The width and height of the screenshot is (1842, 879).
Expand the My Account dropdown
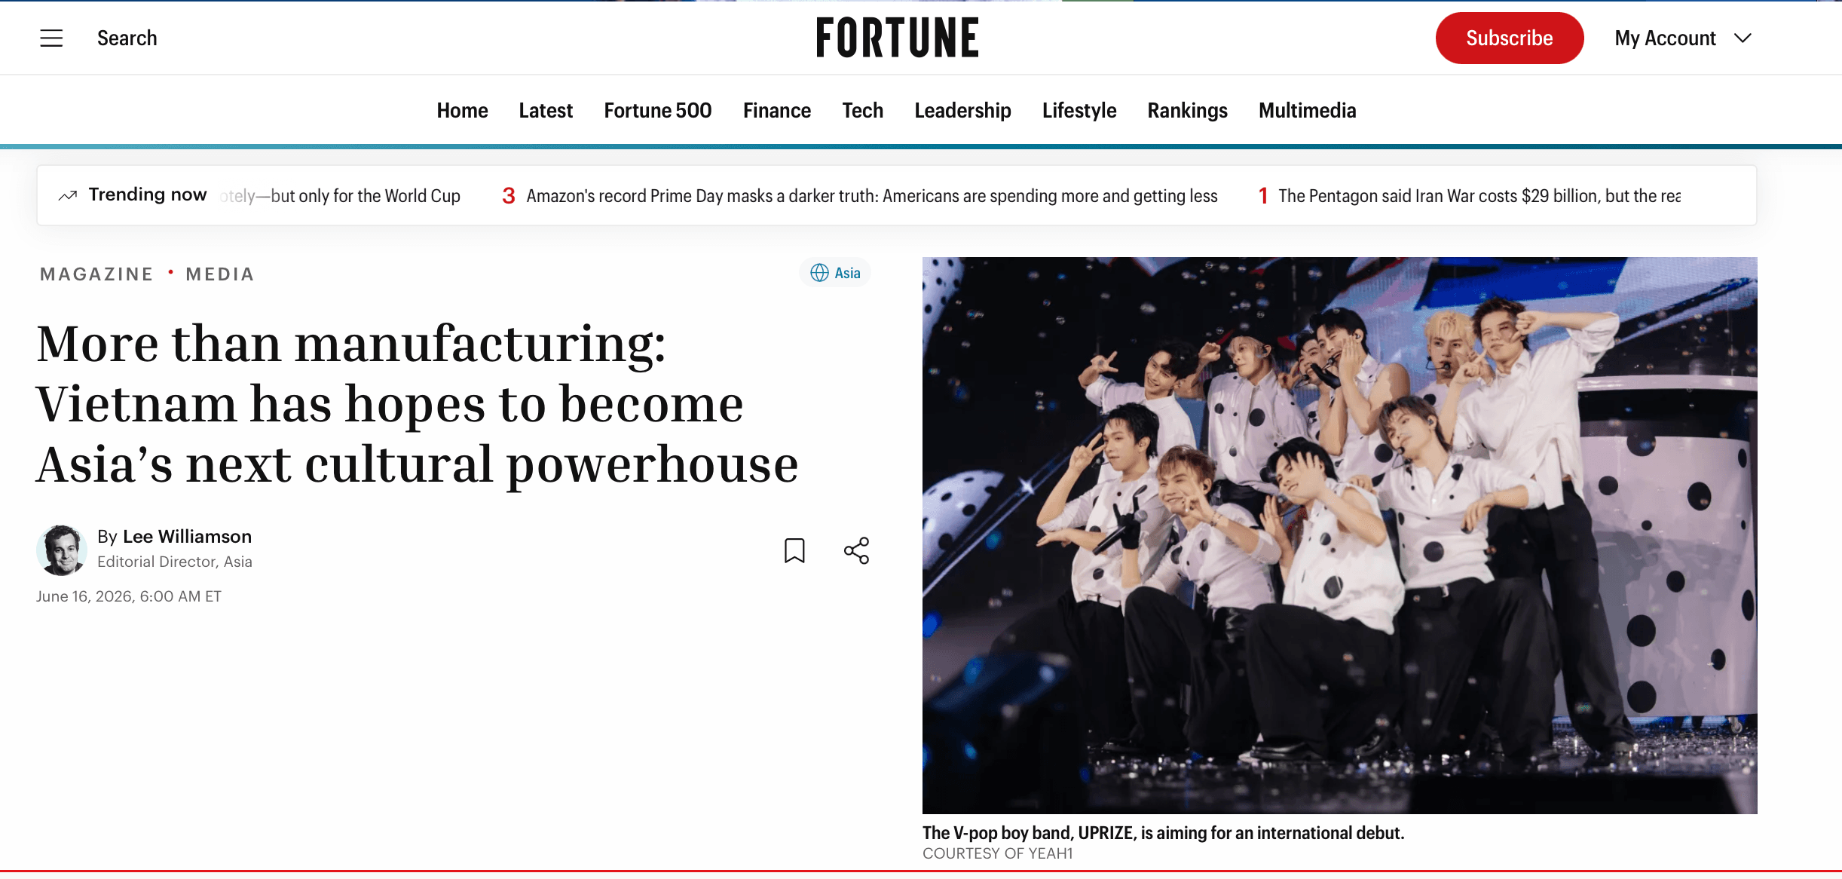pos(1682,38)
